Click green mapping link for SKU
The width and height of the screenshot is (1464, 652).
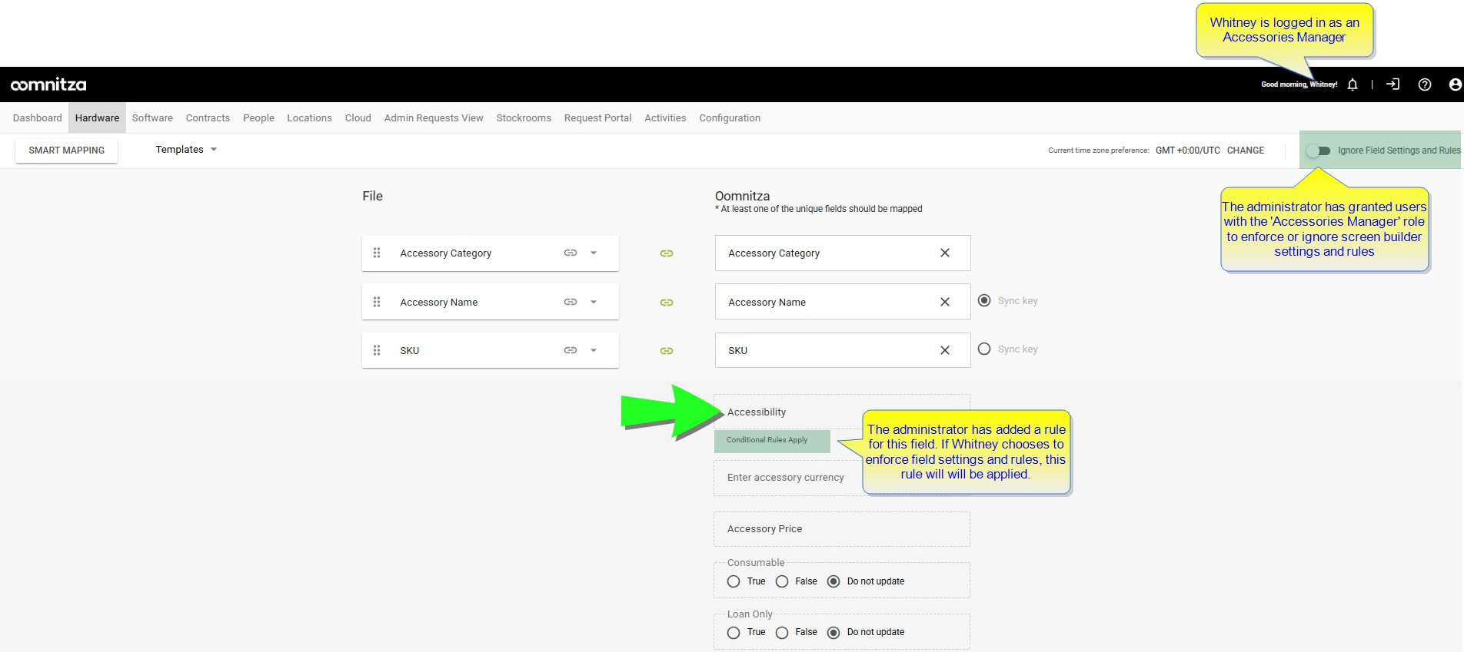(667, 351)
